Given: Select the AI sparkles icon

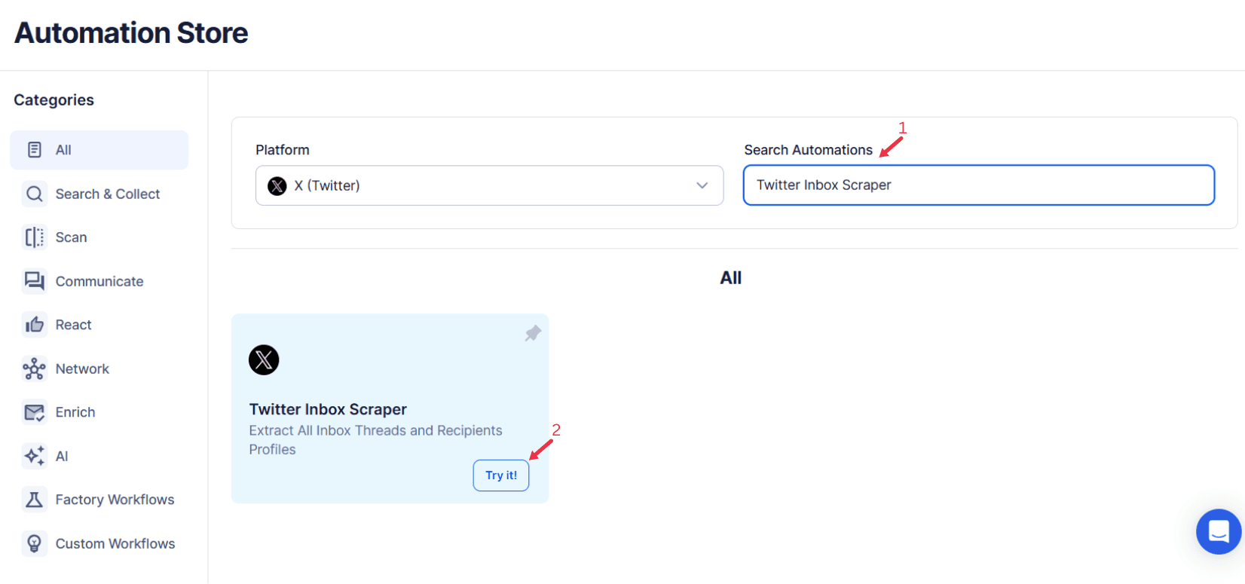Looking at the screenshot, I should tap(34, 456).
